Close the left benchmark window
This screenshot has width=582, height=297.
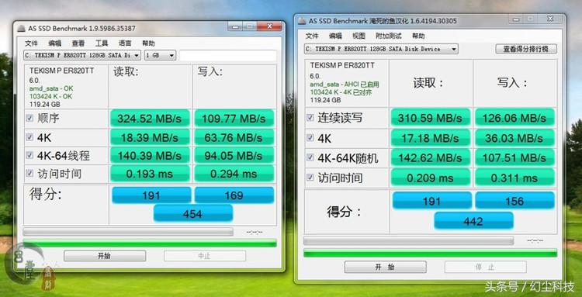pos(269,26)
